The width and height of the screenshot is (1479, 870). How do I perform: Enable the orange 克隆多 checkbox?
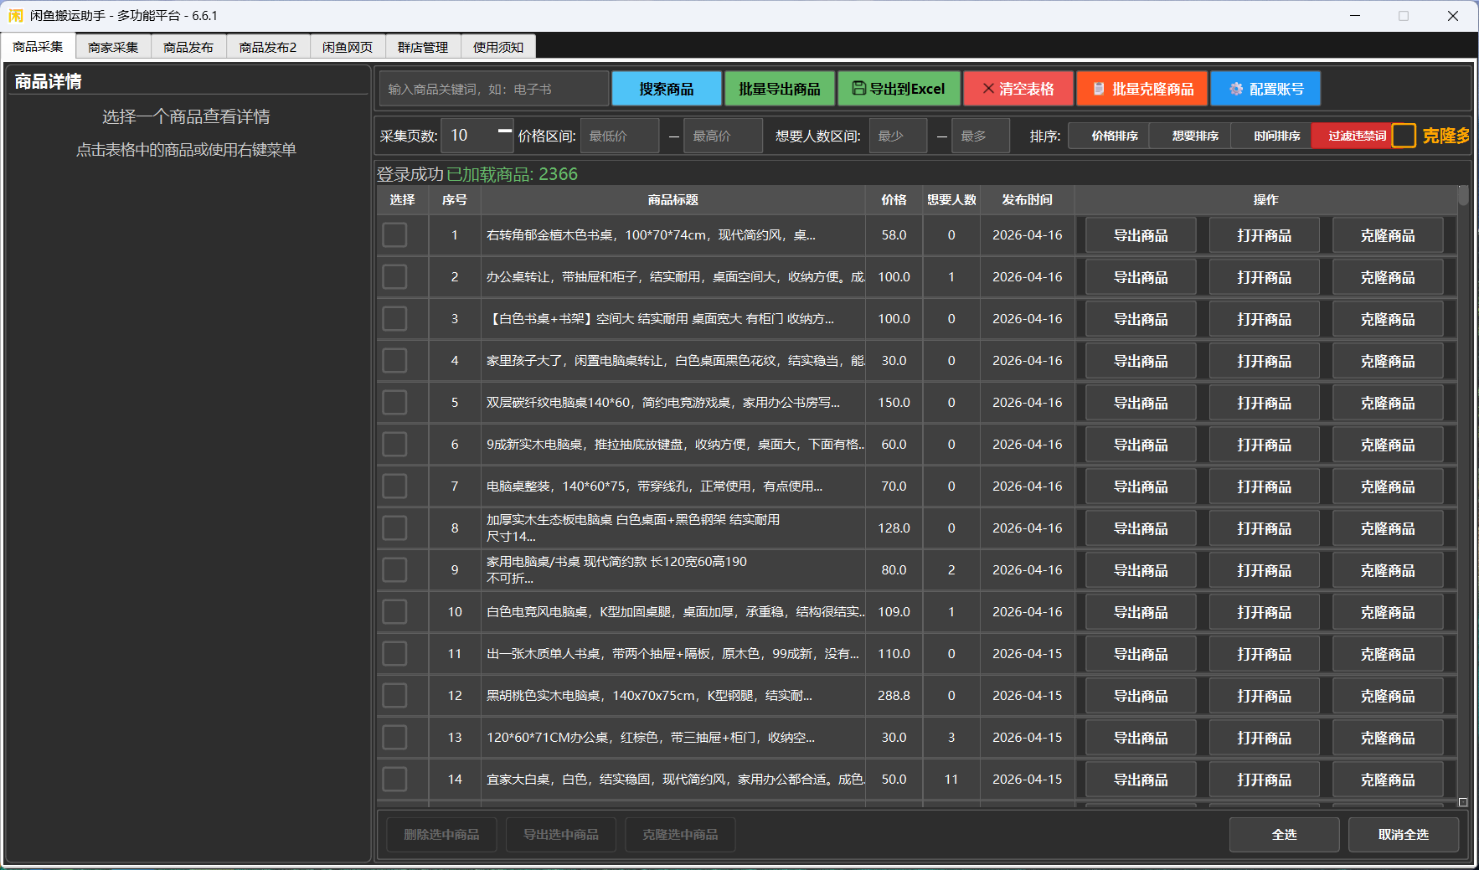pyautogui.click(x=1404, y=136)
